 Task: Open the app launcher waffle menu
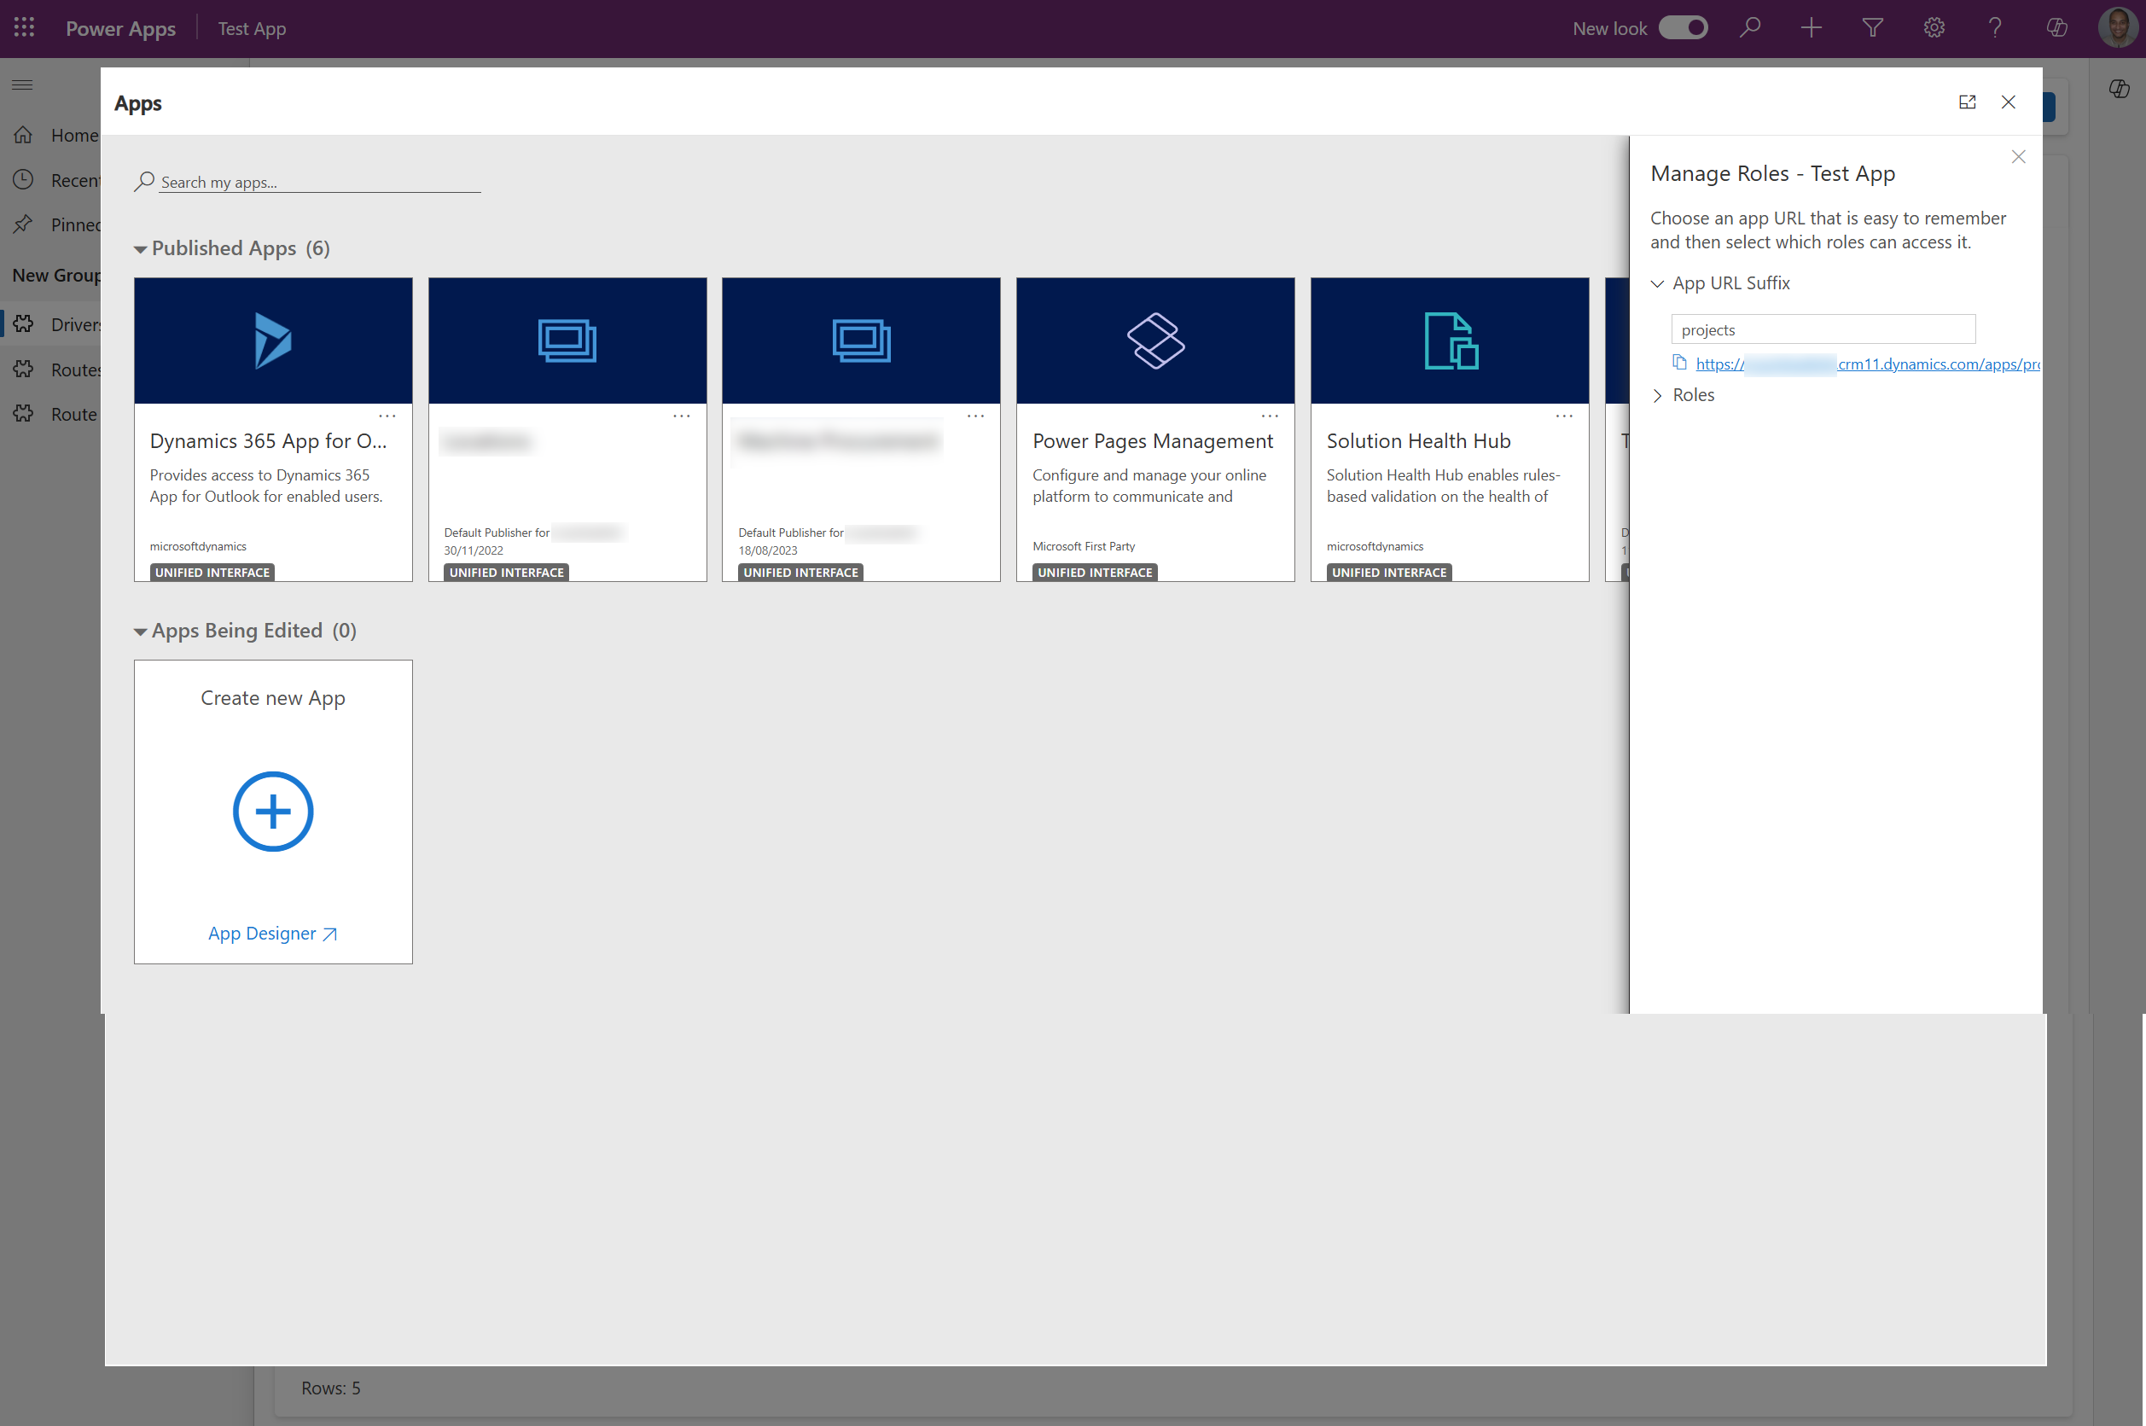tap(23, 28)
